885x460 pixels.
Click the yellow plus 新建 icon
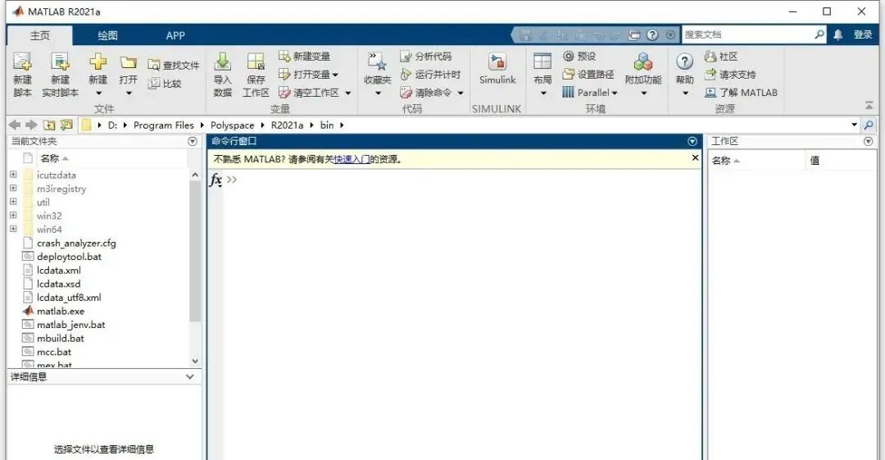coord(98,61)
